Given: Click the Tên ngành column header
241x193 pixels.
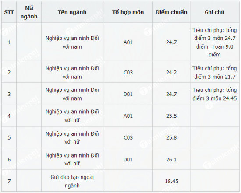Looking at the screenshot, I should click(72, 12).
